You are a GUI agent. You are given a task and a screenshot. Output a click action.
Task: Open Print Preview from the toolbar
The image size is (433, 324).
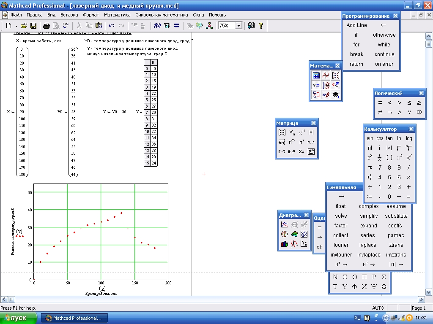click(x=56, y=26)
